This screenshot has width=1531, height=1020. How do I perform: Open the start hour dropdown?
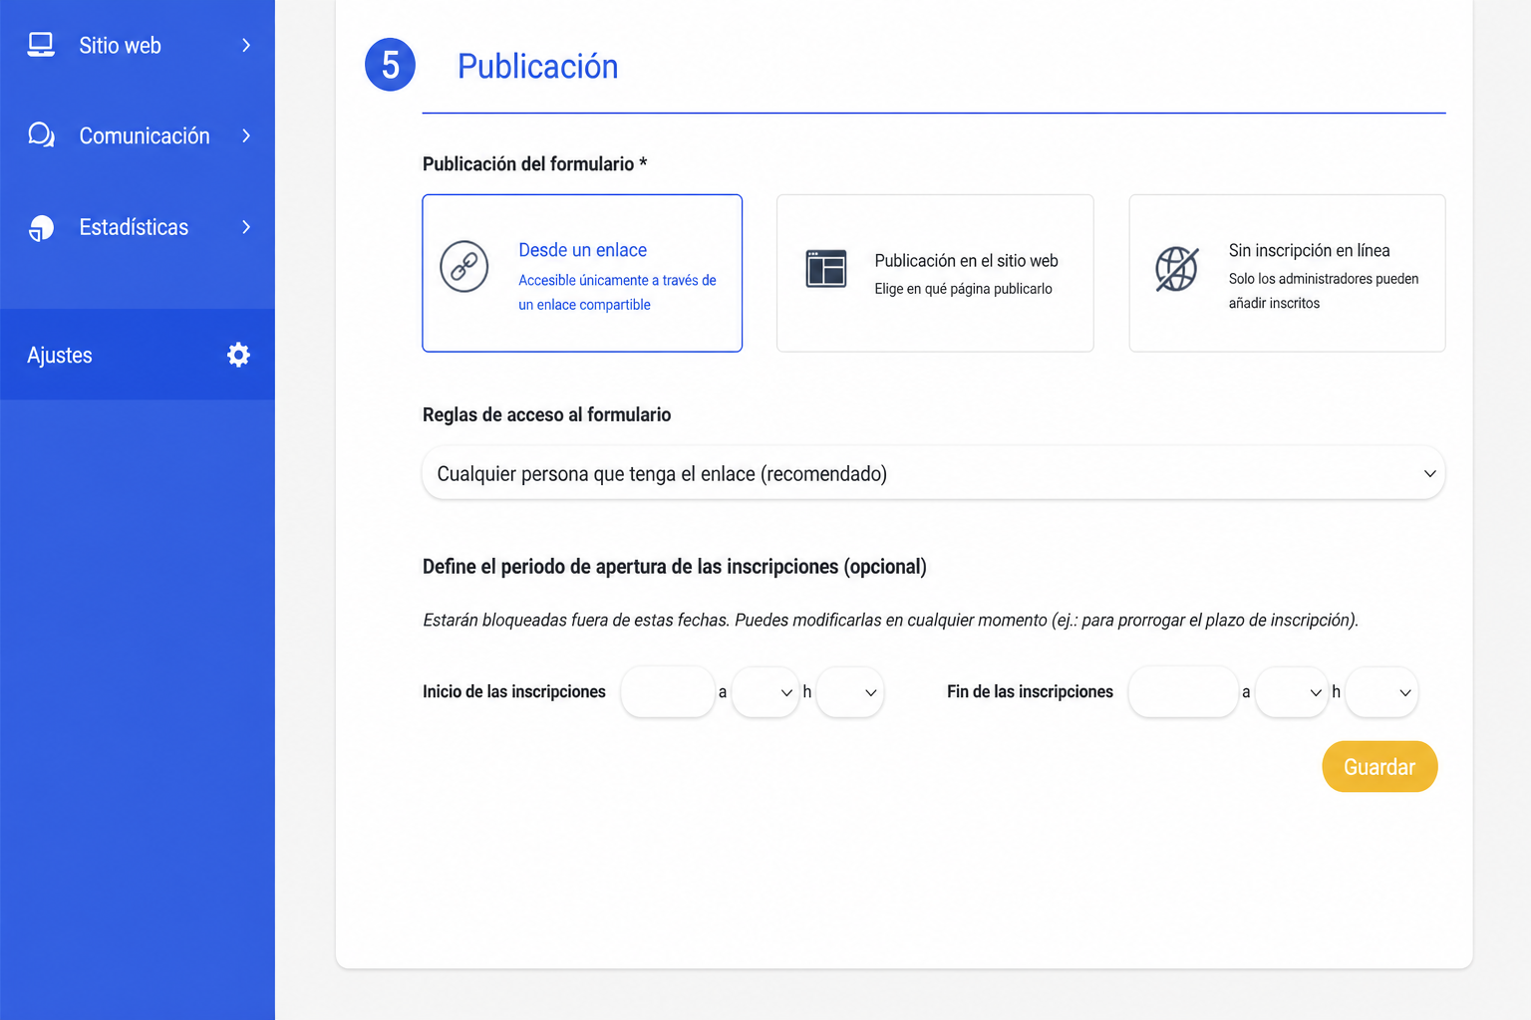click(765, 692)
